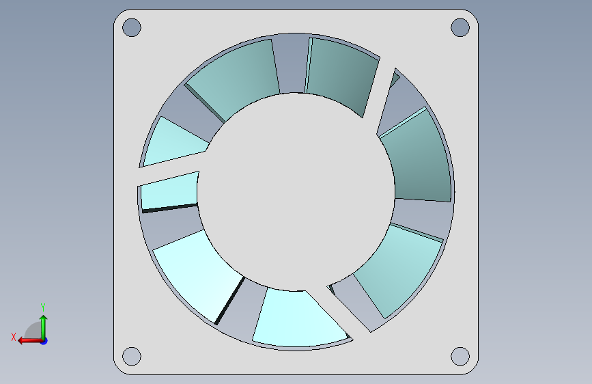
Task: Select the bottom-right mounting hole
Action: tap(460, 356)
